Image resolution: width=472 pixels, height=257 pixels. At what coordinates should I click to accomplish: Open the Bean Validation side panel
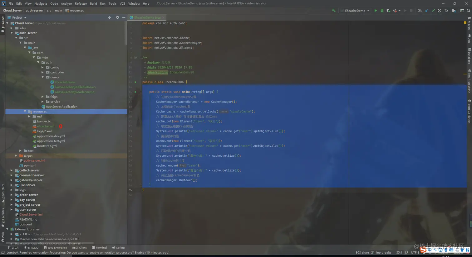(469, 112)
